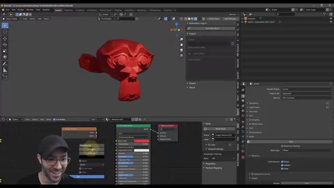Open the File menu
The width and height of the screenshot is (334, 188).
[x=8, y=10]
